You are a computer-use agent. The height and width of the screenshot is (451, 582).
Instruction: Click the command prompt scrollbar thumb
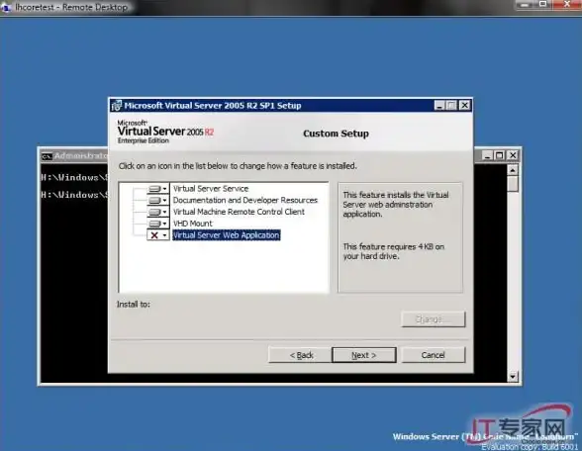coord(513,184)
